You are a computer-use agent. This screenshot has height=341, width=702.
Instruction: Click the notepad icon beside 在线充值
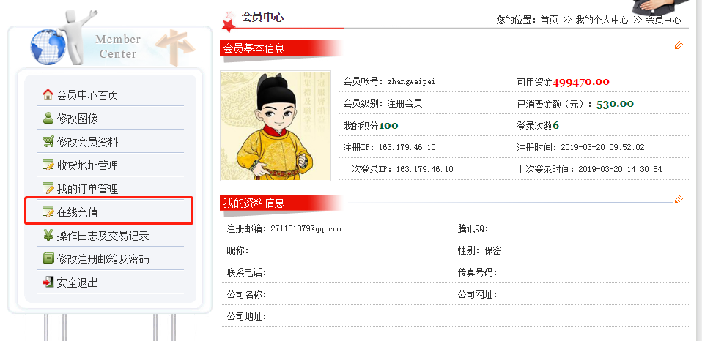(48, 211)
